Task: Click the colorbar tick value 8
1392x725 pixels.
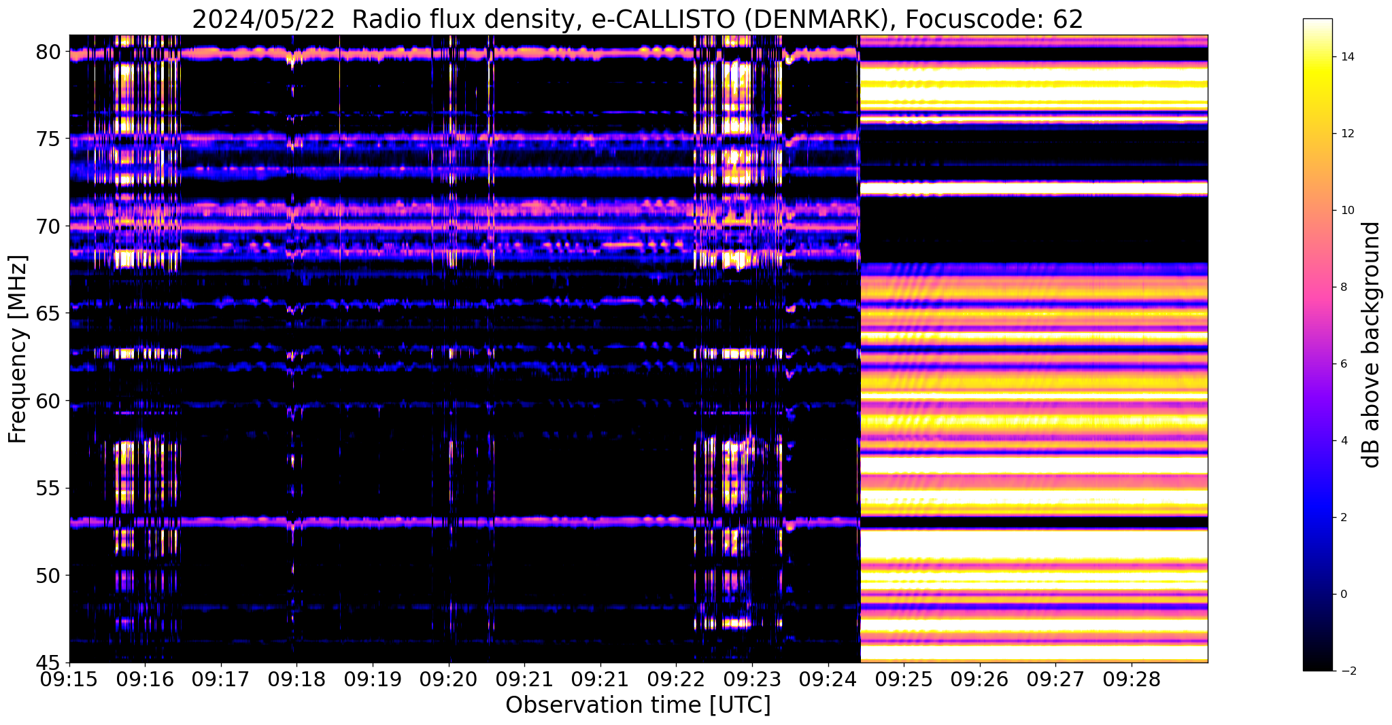Action: [1342, 287]
